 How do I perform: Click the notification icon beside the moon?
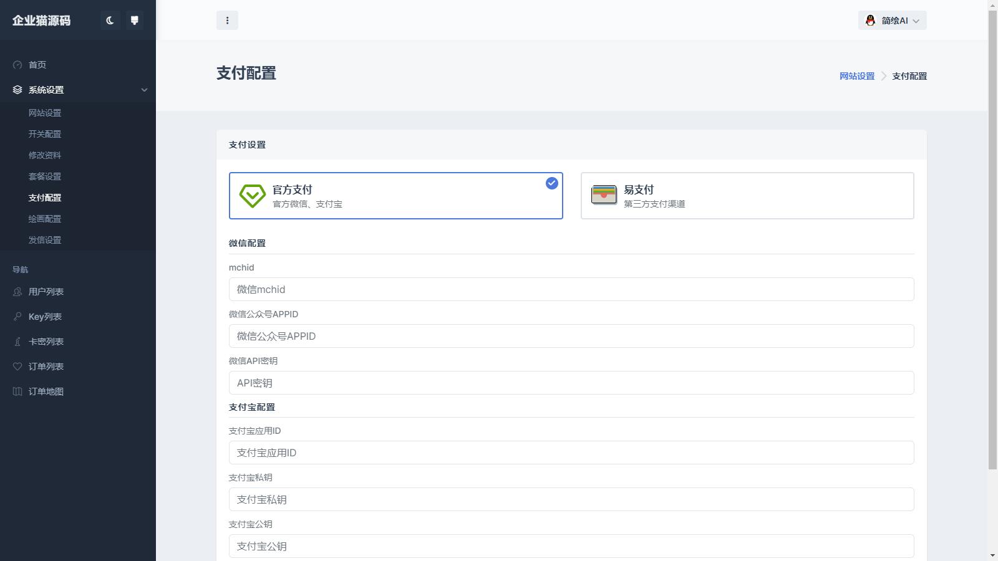(x=134, y=21)
